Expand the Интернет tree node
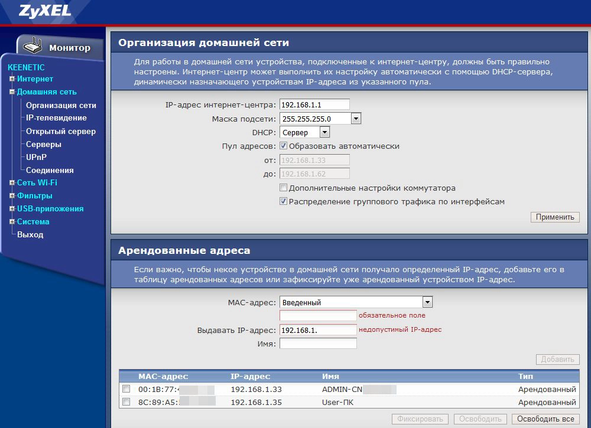Image resolution: width=591 pixels, height=428 pixels. point(12,79)
